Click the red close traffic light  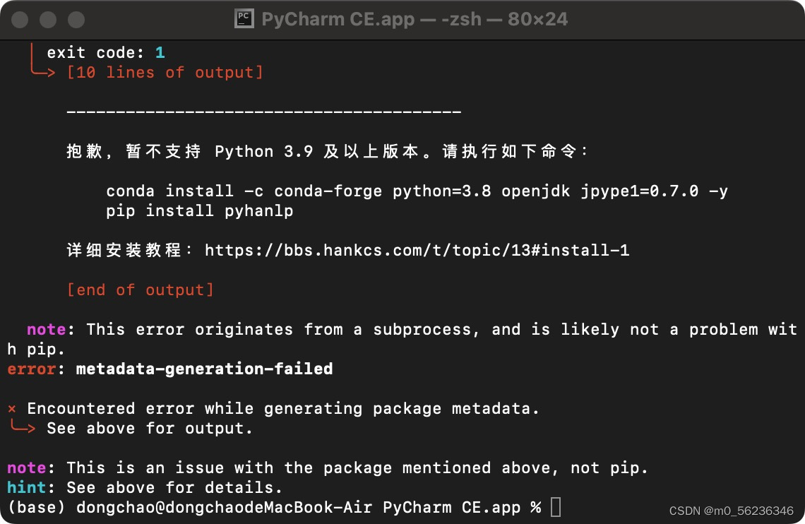pos(20,19)
